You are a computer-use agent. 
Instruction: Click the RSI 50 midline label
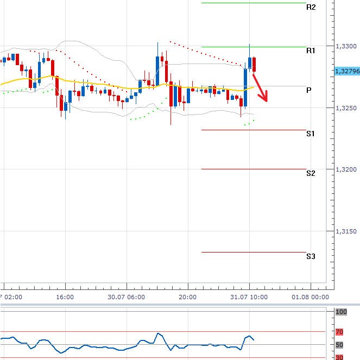pos(339,345)
